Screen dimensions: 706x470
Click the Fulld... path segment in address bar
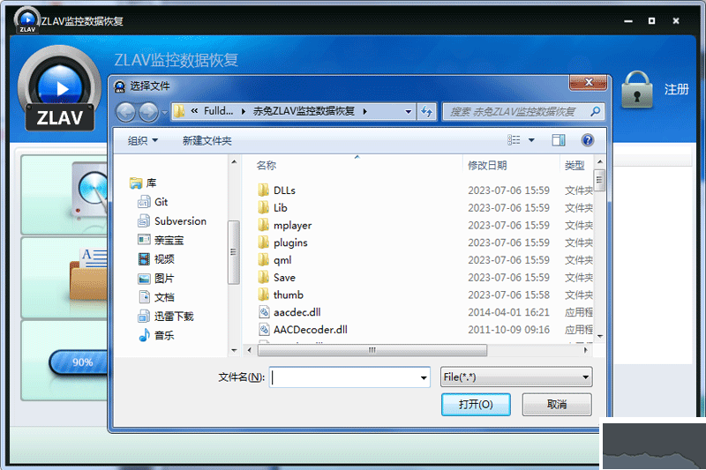pos(218,111)
